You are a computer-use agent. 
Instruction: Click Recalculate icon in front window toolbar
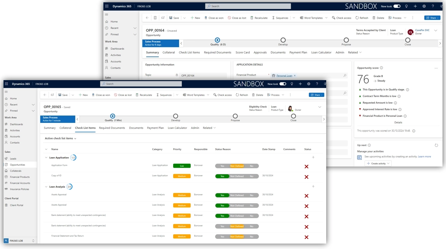pos(137,95)
